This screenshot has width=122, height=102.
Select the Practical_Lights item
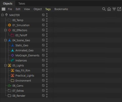click(x=25, y=76)
